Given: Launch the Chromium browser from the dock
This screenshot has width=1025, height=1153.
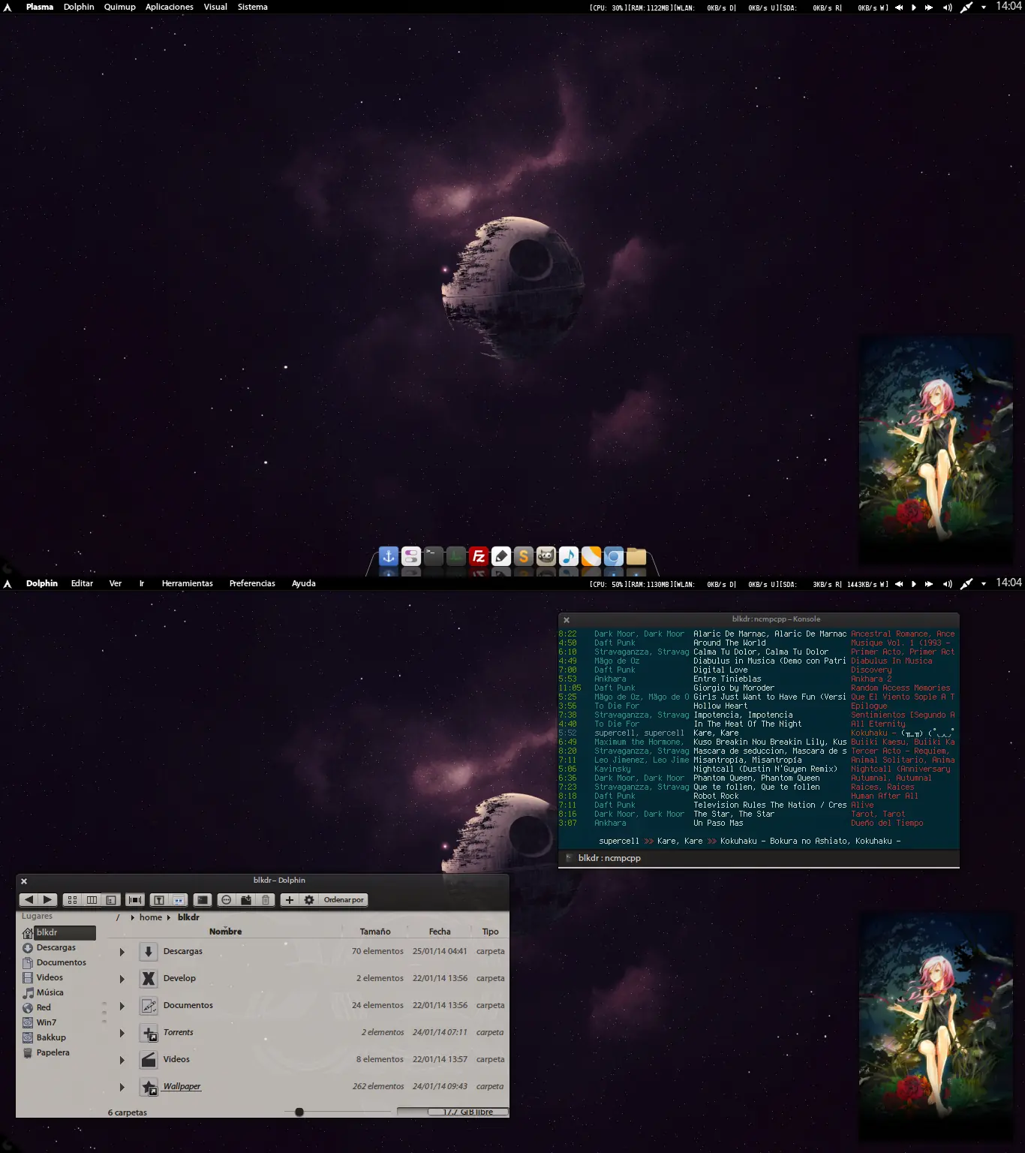Looking at the screenshot, I should point(614,556).
